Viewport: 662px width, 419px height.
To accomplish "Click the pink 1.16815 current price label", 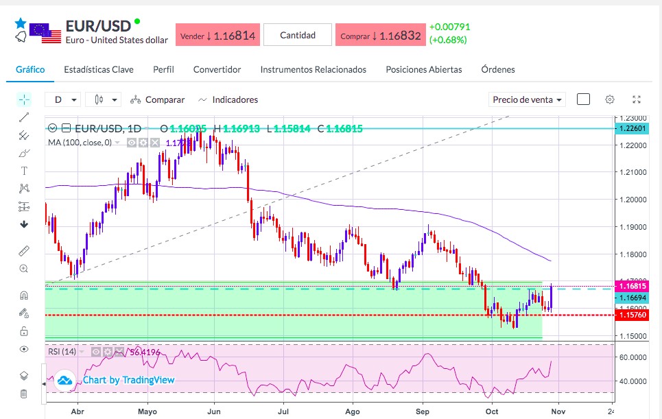I will (632, 286).
